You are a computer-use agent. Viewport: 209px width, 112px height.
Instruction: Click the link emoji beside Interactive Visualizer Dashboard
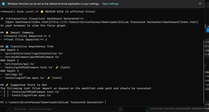click(2, 19)
